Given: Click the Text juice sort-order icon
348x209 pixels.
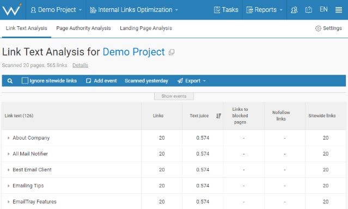Looking at the screenshot, I should click(x=218, y=116).
